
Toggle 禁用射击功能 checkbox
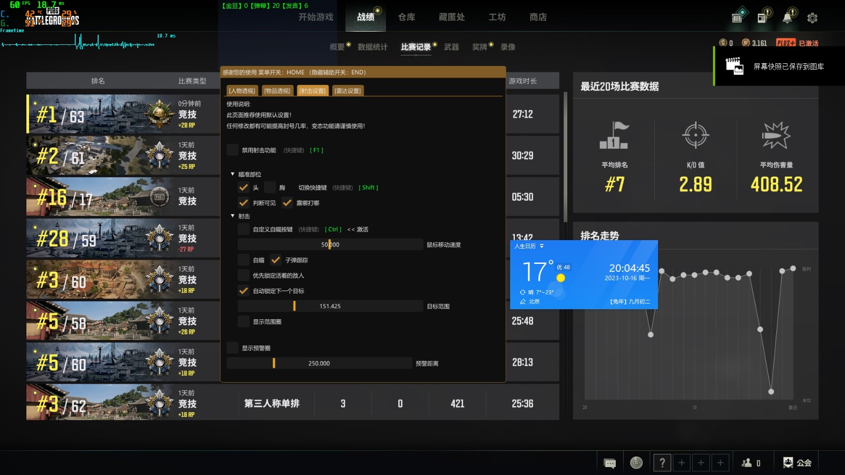click(232, 150)
